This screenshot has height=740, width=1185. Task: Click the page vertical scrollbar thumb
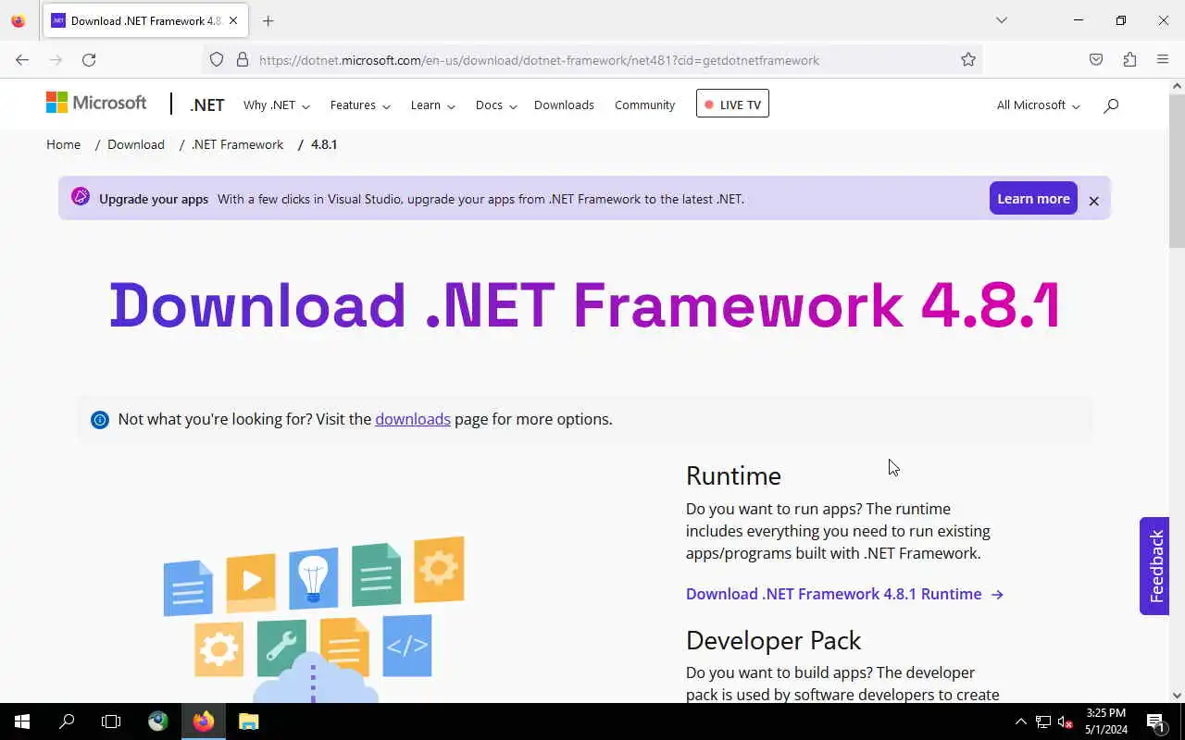[1177, 170]
